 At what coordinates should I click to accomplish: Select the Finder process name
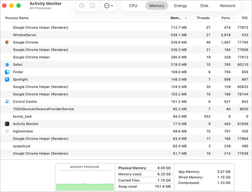[18, 72]
